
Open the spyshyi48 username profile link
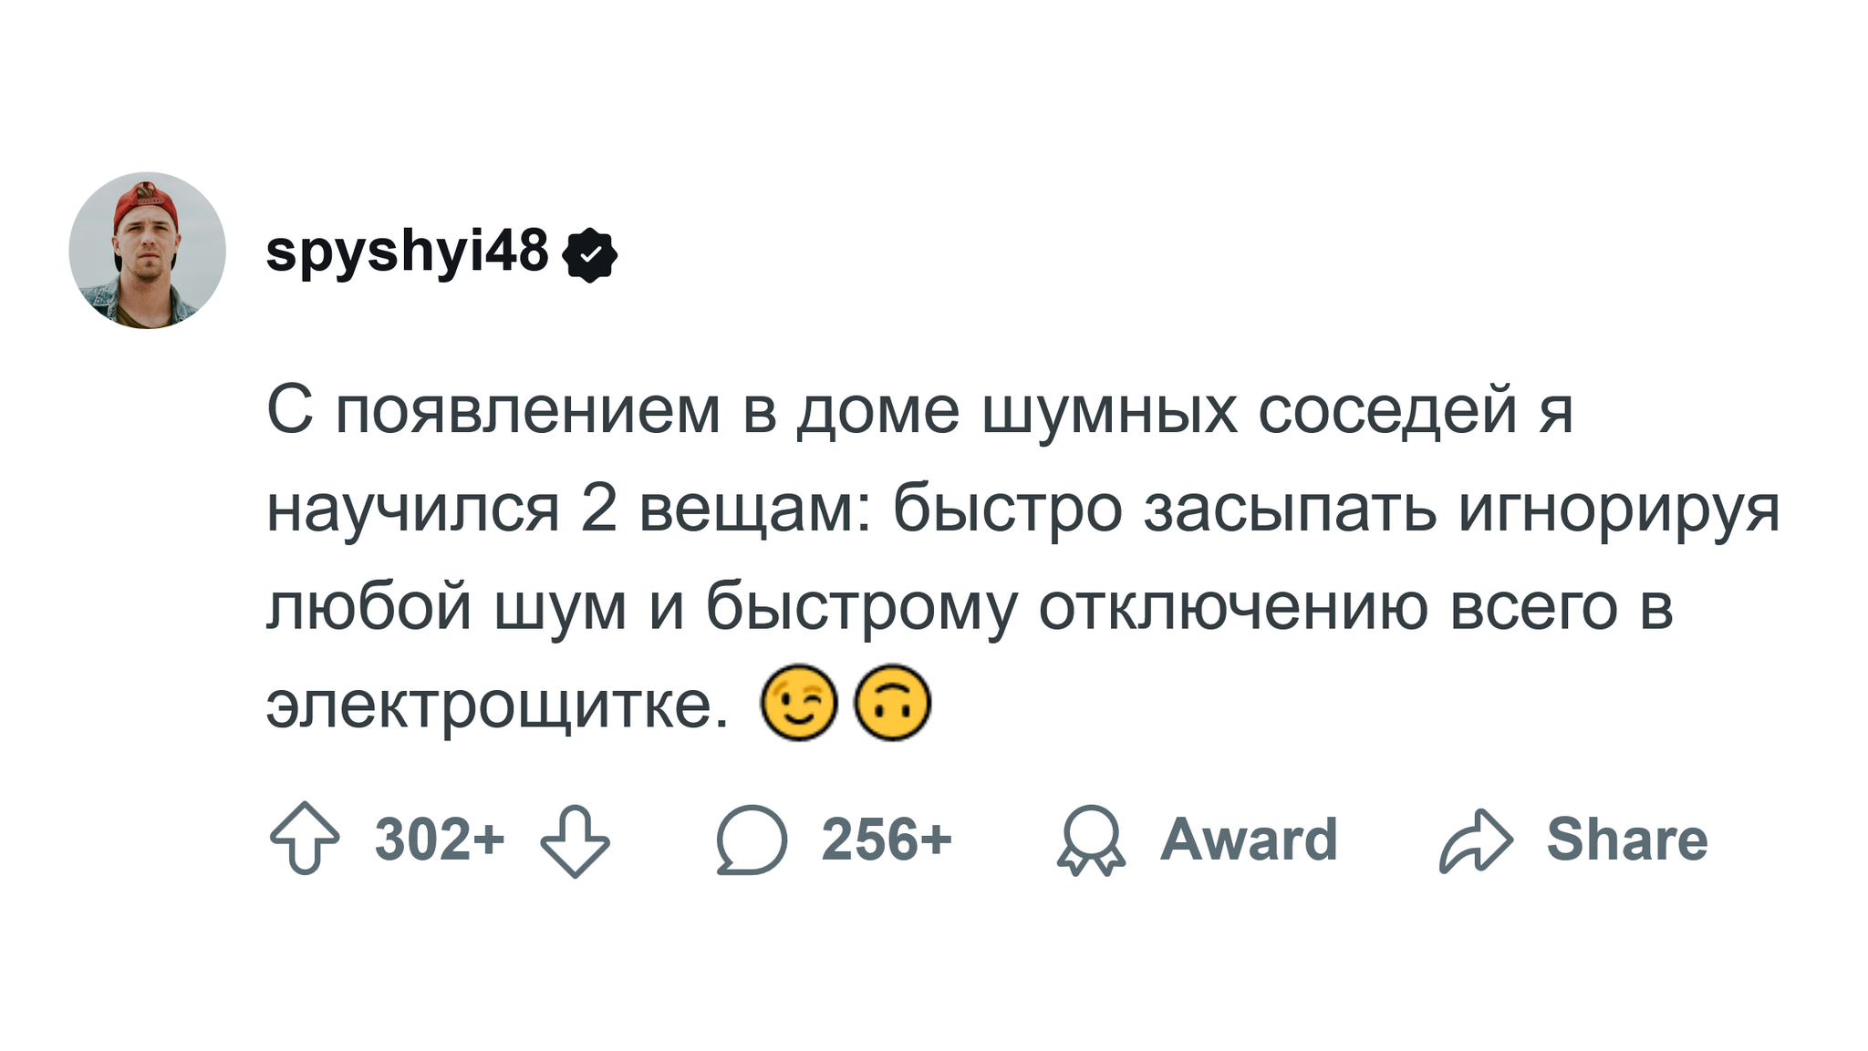(x=407, y=252)
